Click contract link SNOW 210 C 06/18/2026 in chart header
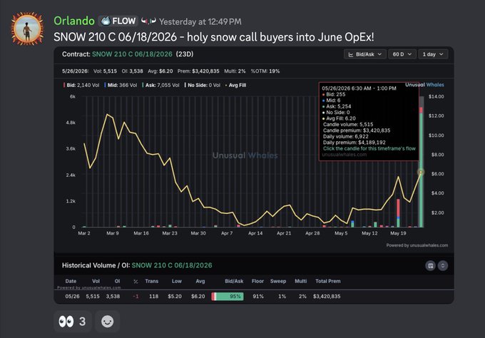Viewport: 485px width, 338px height. coord(132,54)
